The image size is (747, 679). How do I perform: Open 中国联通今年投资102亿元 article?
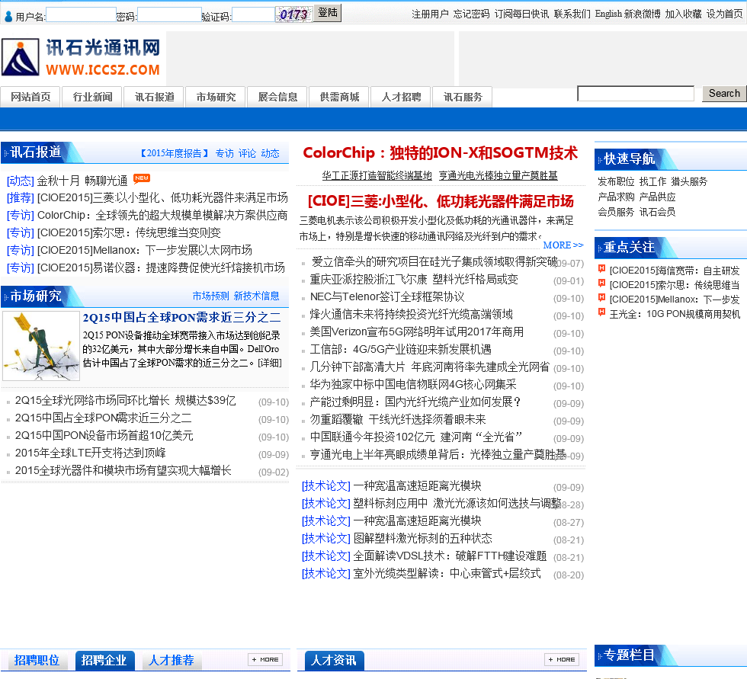416,437
